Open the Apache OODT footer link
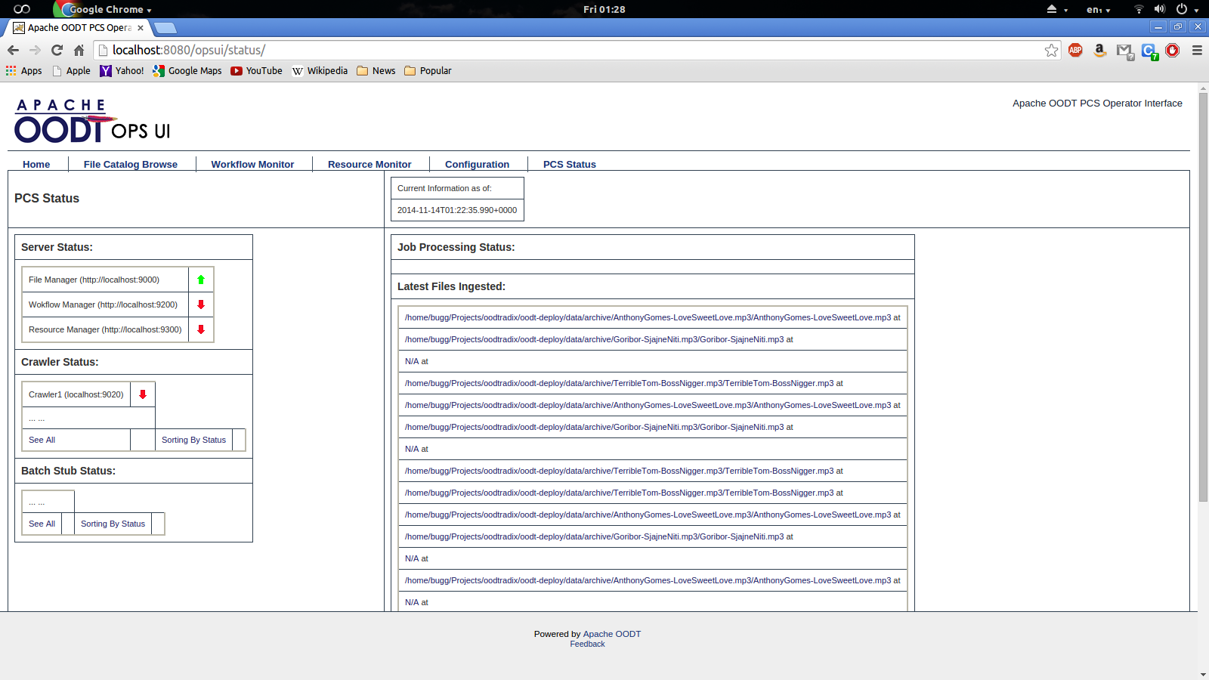1209x680 pixels. point(611,634)
